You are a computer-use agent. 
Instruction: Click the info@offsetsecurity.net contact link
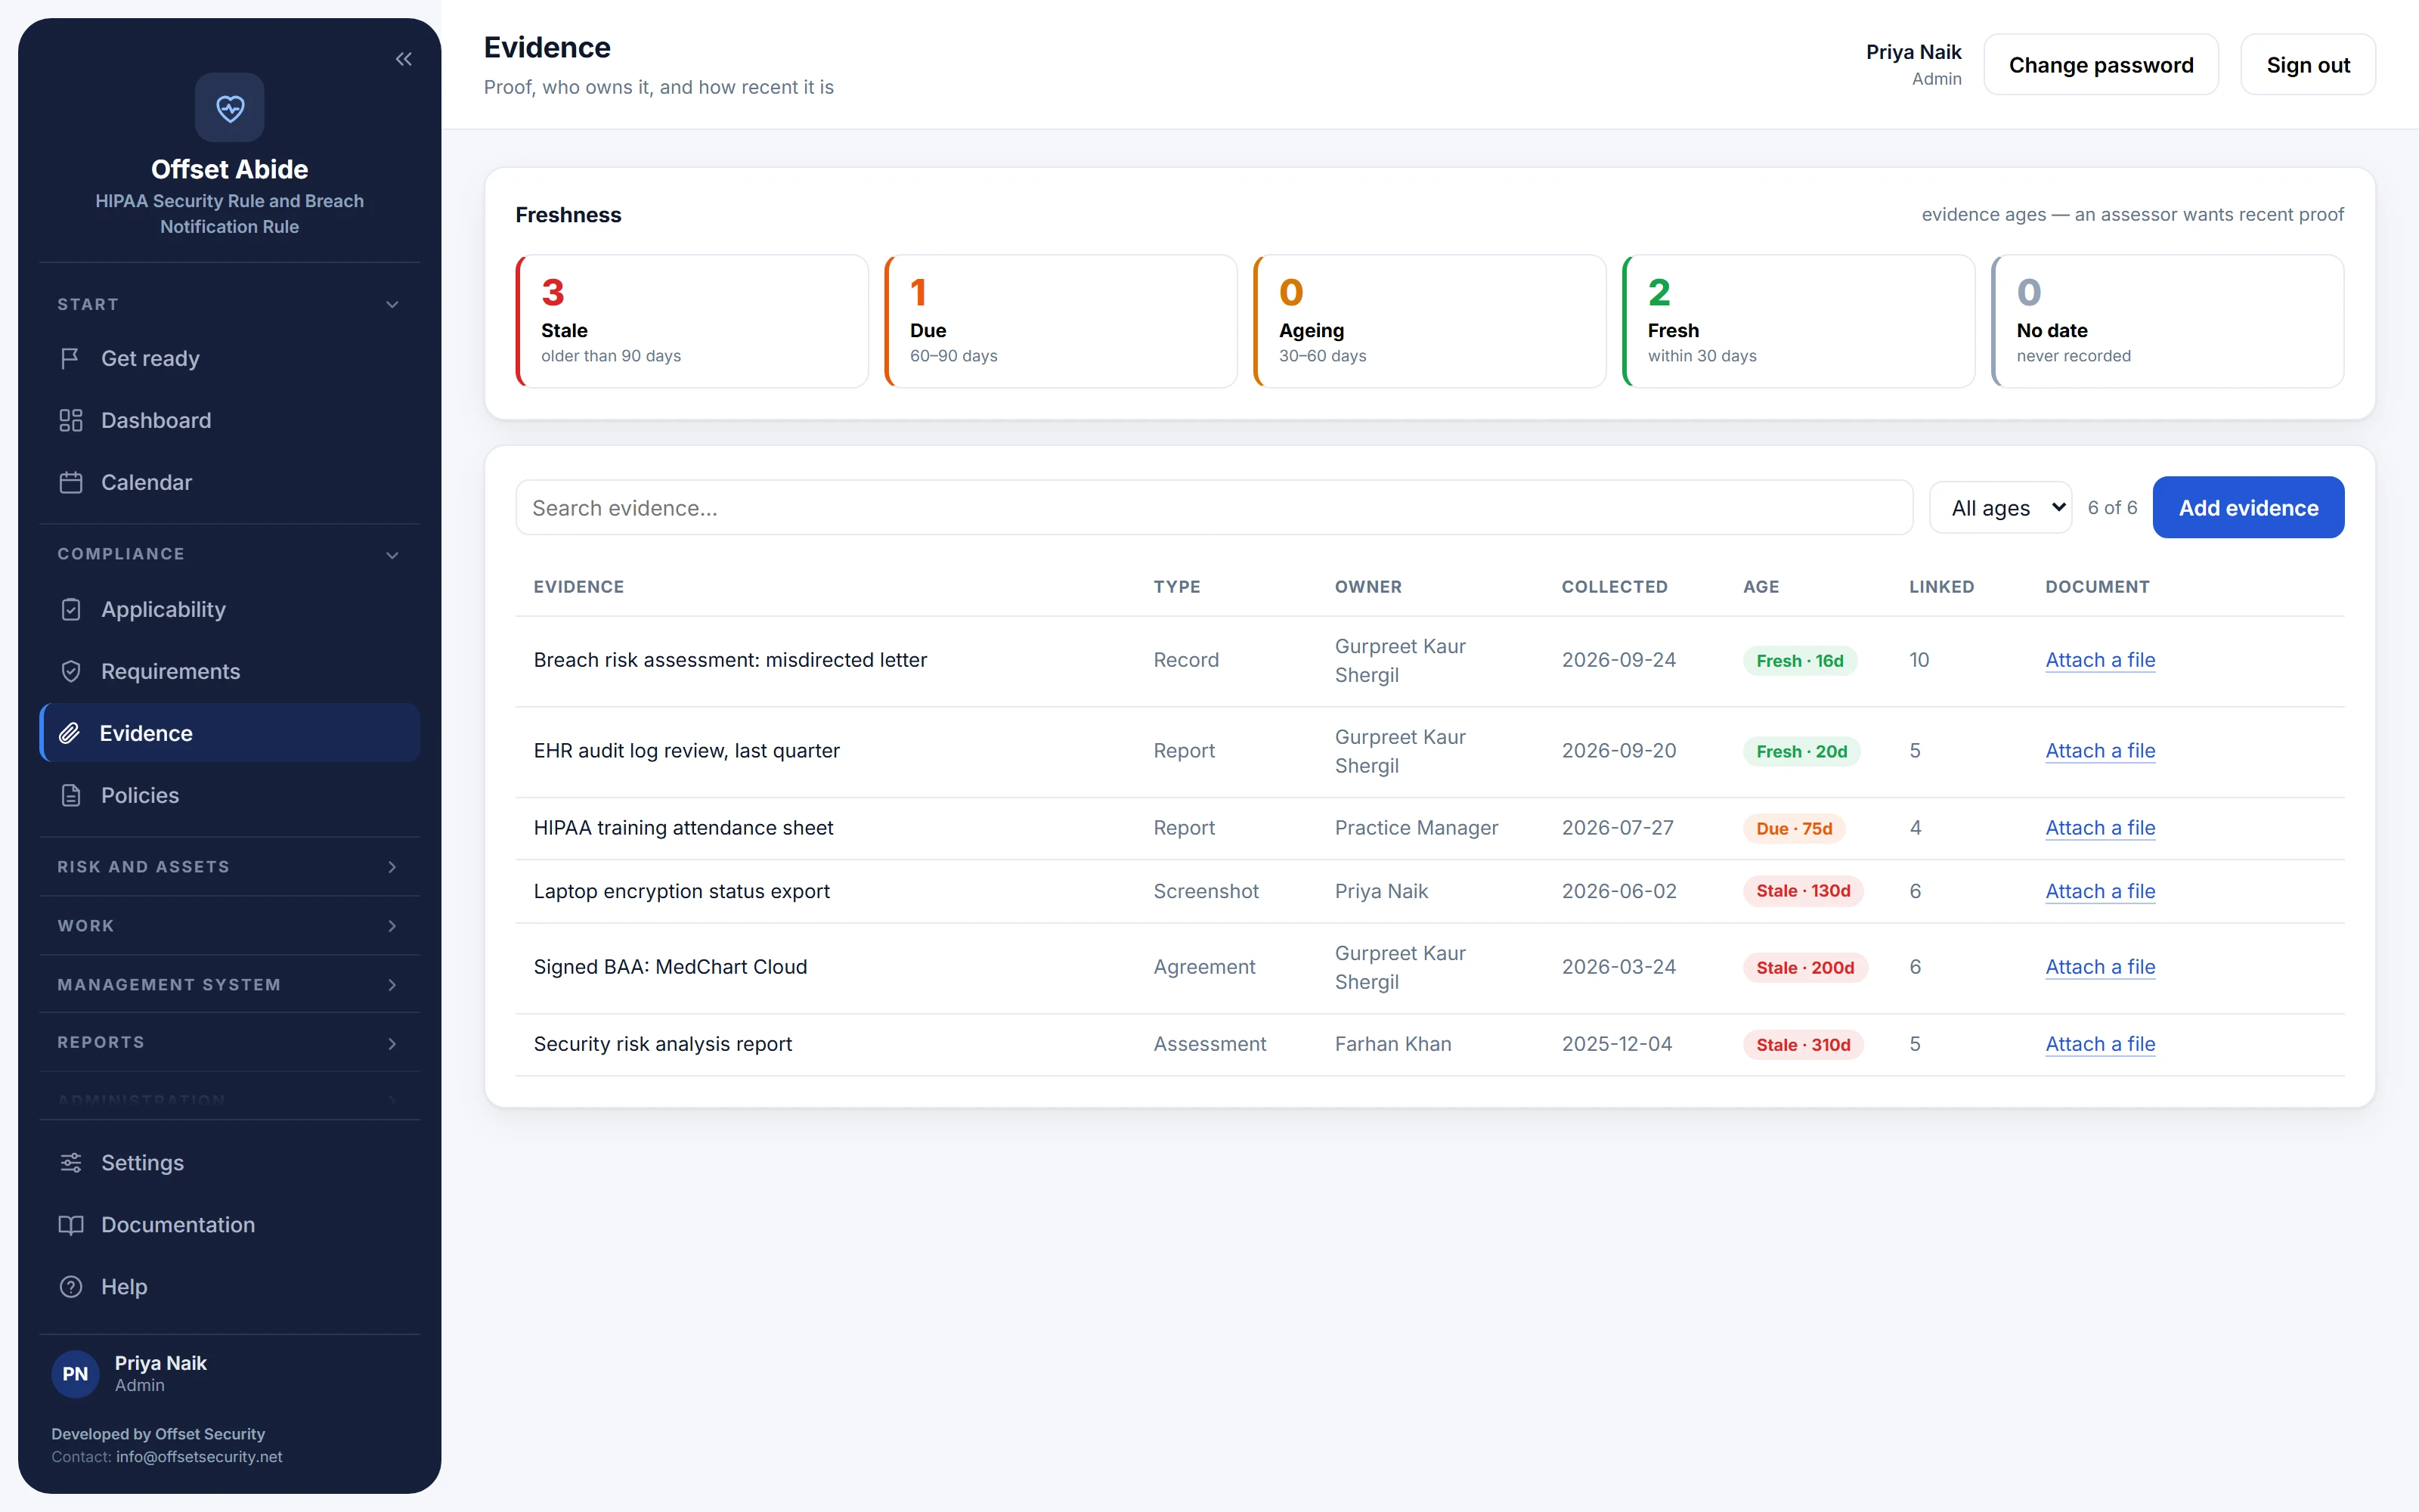[199, 1456]
